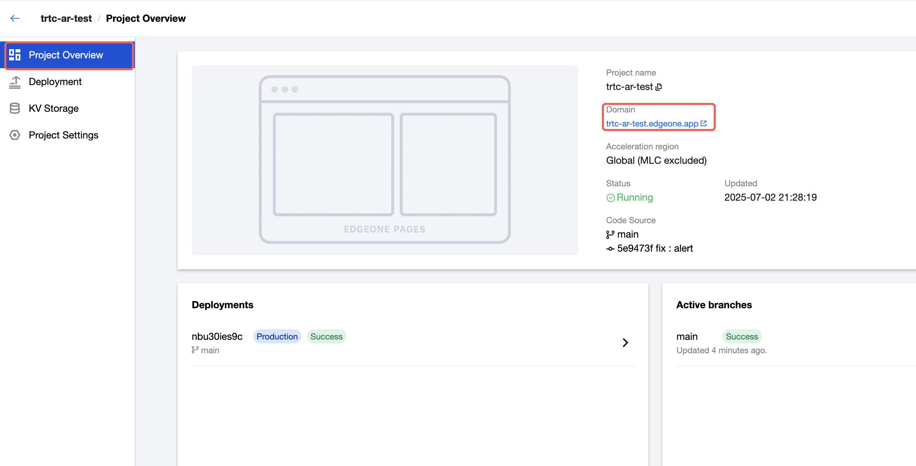The height and width of the screenshot is (466, 916).
Task: Click the Production tag badge
Action: click(277, 337)
